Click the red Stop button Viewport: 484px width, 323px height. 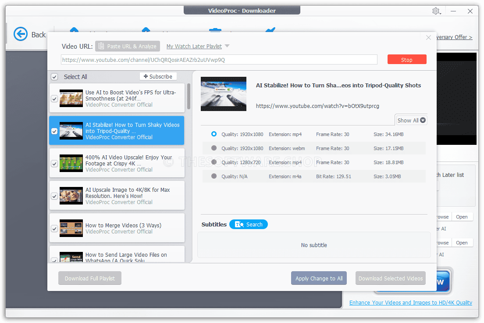tap(407, 60)
